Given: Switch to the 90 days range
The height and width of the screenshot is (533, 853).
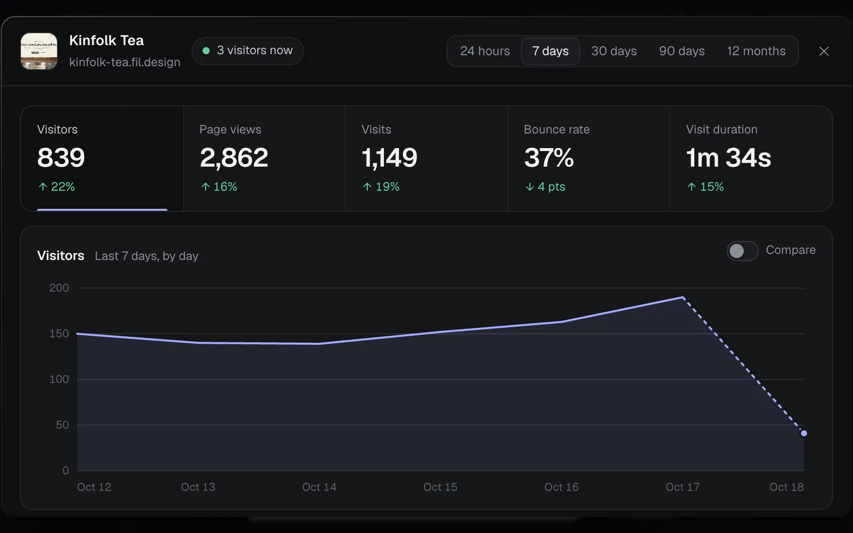Looking at the screenshot, I should pos(681,51).
